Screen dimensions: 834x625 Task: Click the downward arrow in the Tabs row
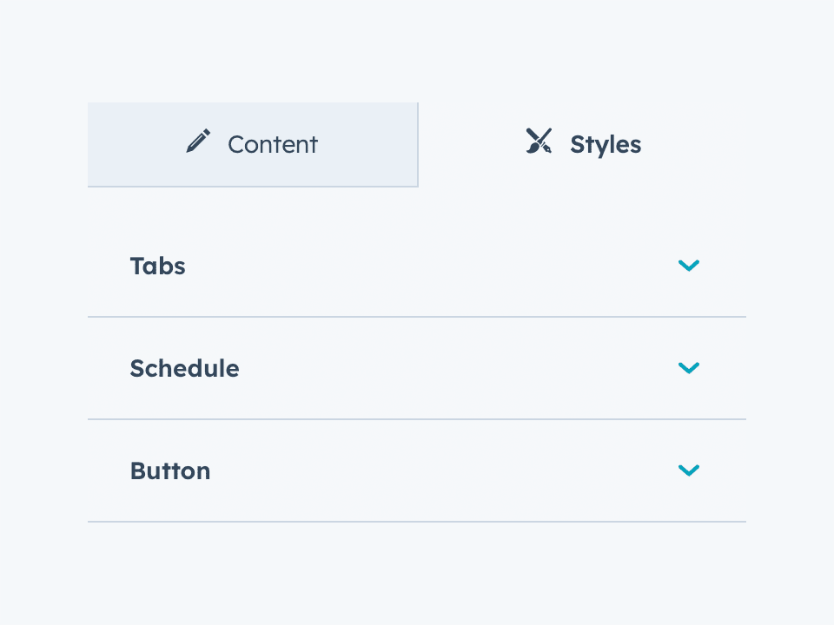click(689, 266)
